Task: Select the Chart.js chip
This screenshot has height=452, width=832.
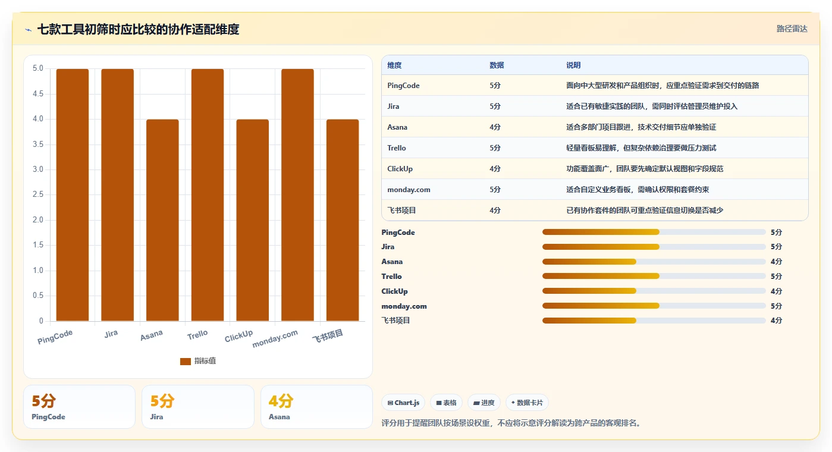Action: pos(403,403)
